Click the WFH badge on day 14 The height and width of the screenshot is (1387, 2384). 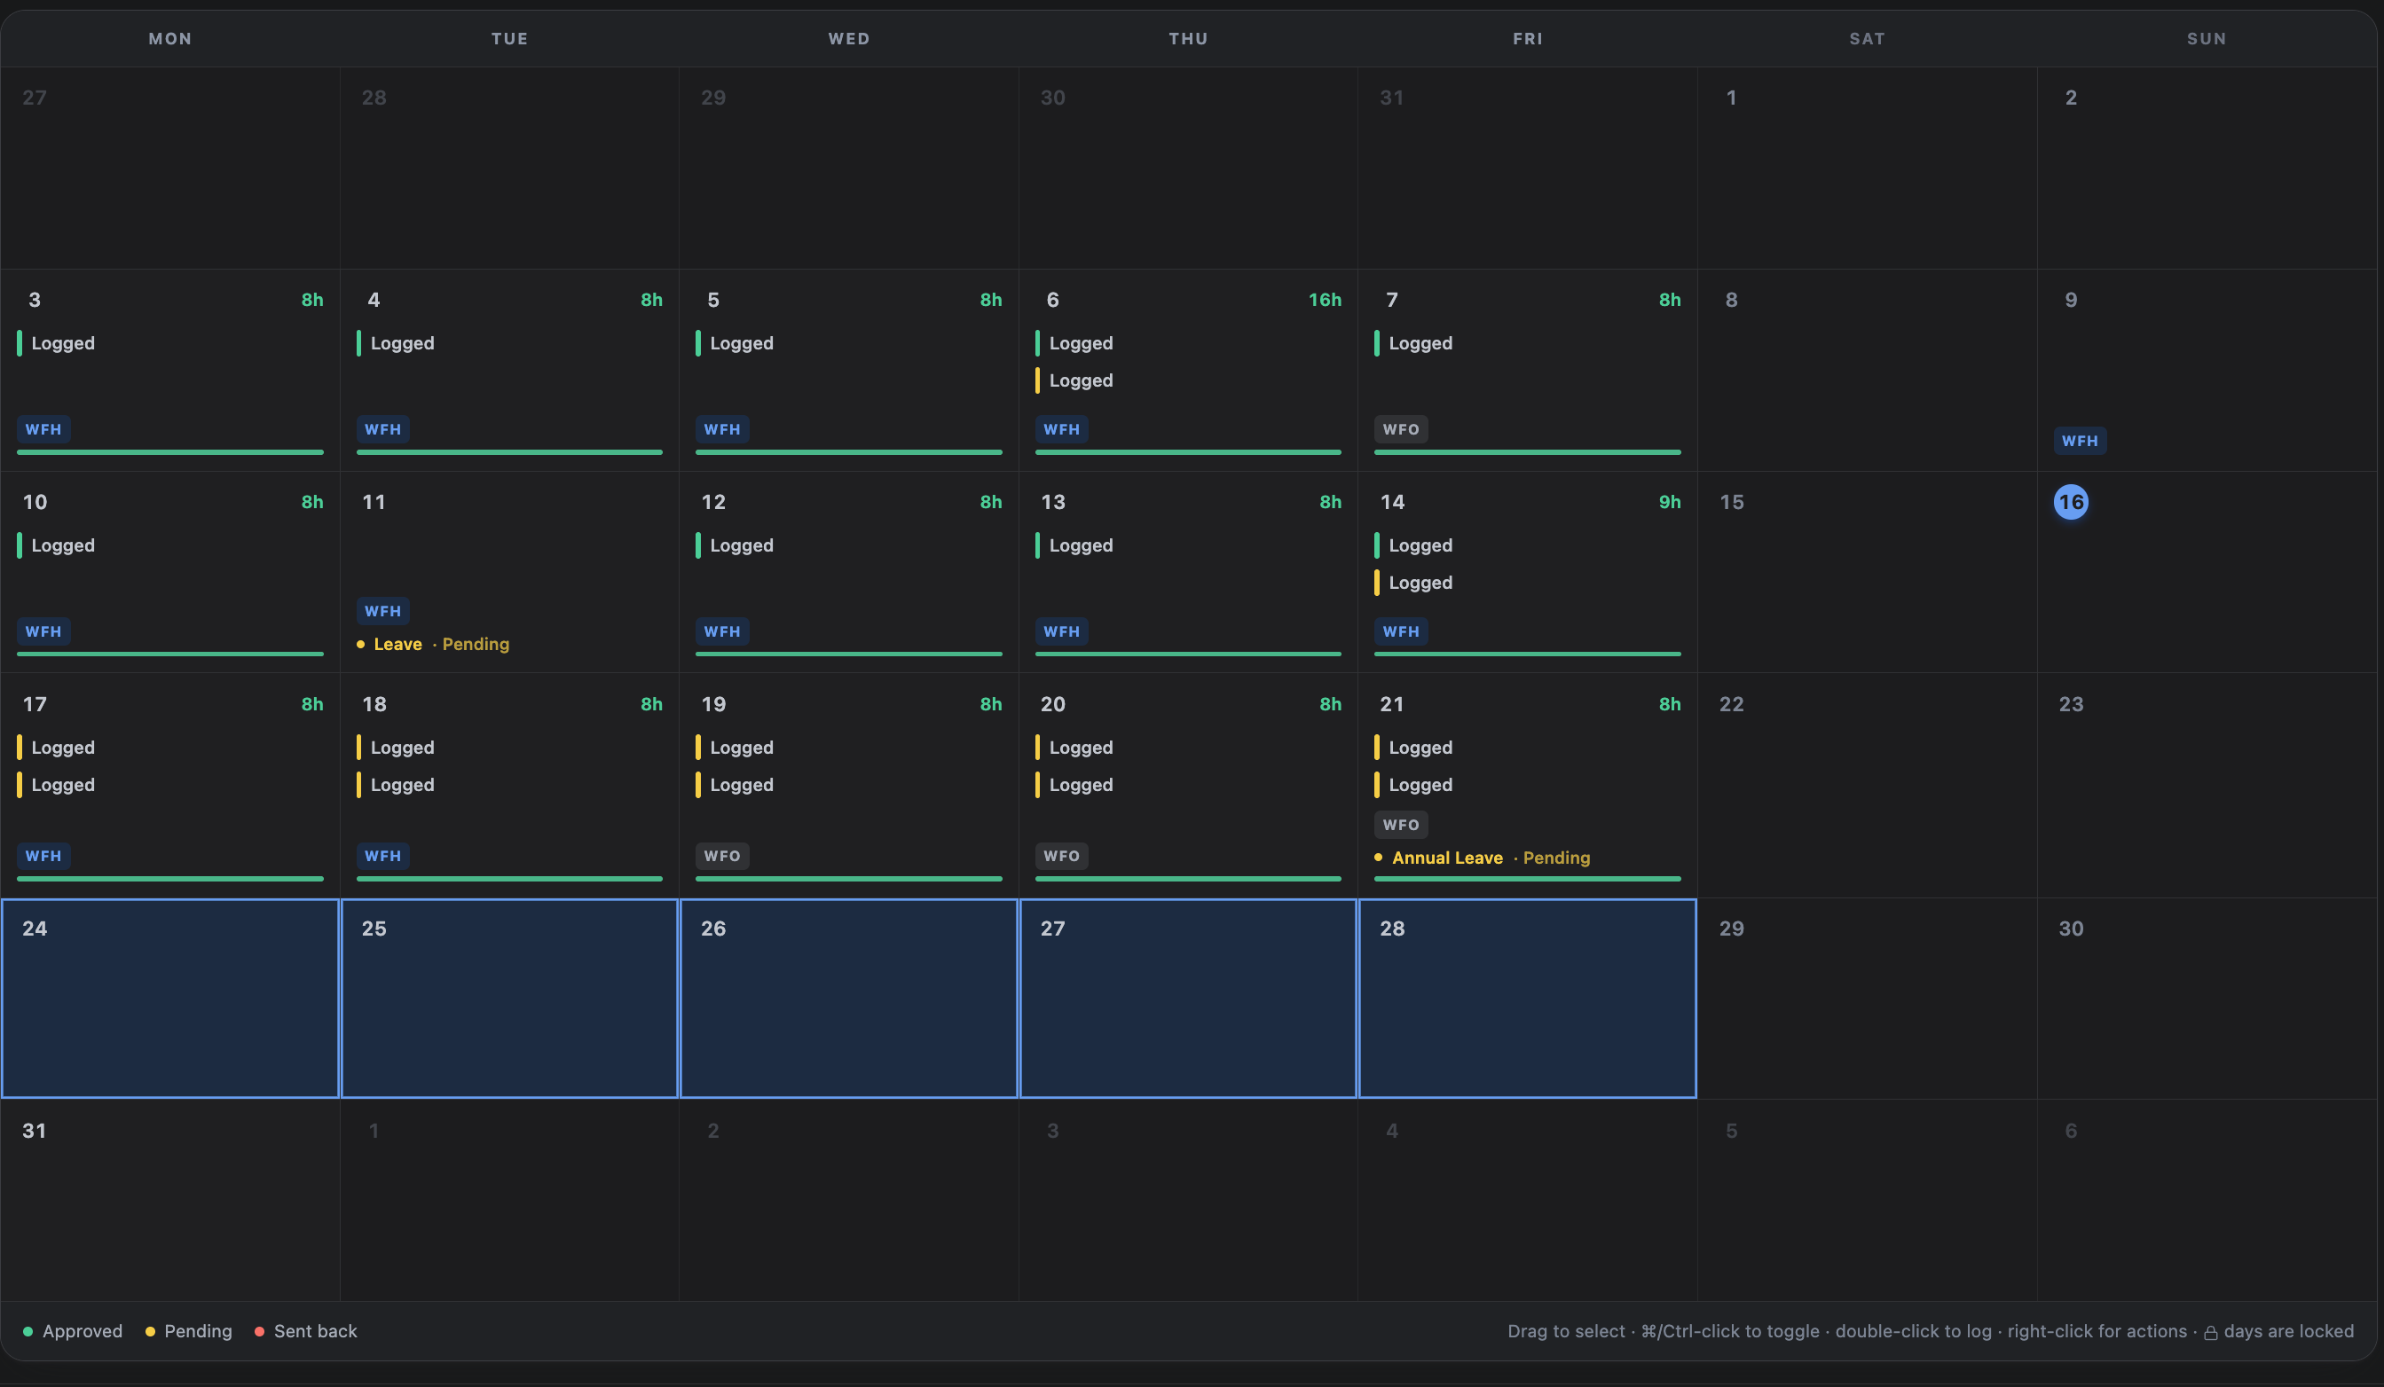pos(1401,631)
